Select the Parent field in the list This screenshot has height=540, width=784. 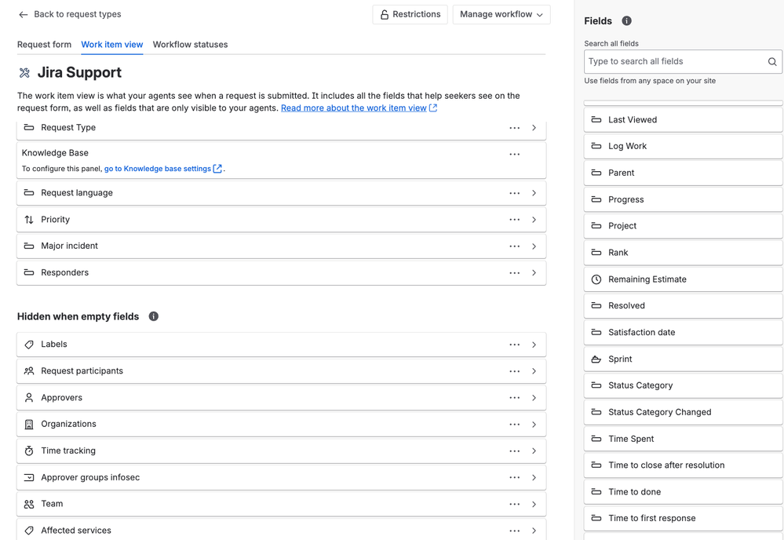tap(683, 173)
